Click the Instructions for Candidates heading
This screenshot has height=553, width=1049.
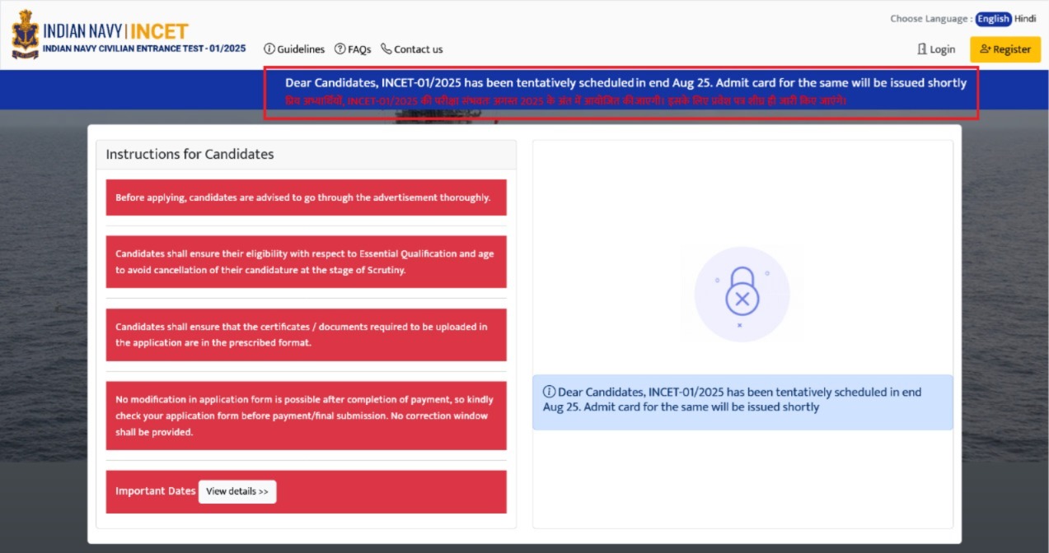190,154
